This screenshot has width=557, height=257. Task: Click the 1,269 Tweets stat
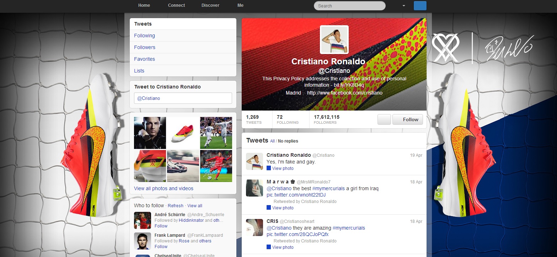(254, 119)
